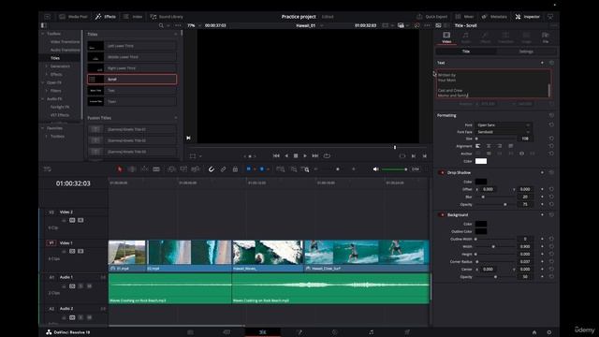The width and height of the screenshot is (599, 337).
Task: Select the Audio Transitions category
Action: tap(65, 50)
